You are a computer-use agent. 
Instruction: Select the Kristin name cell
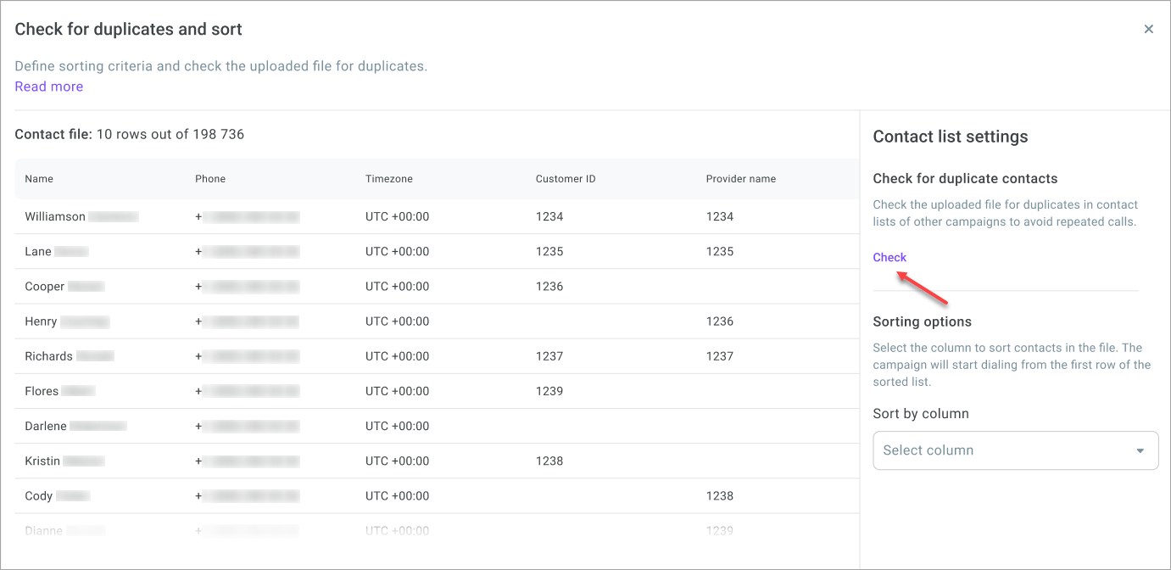pos(64,461)
